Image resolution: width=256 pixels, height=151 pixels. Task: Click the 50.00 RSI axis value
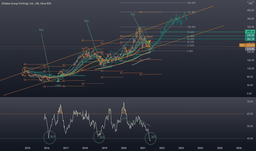point(250,126)
